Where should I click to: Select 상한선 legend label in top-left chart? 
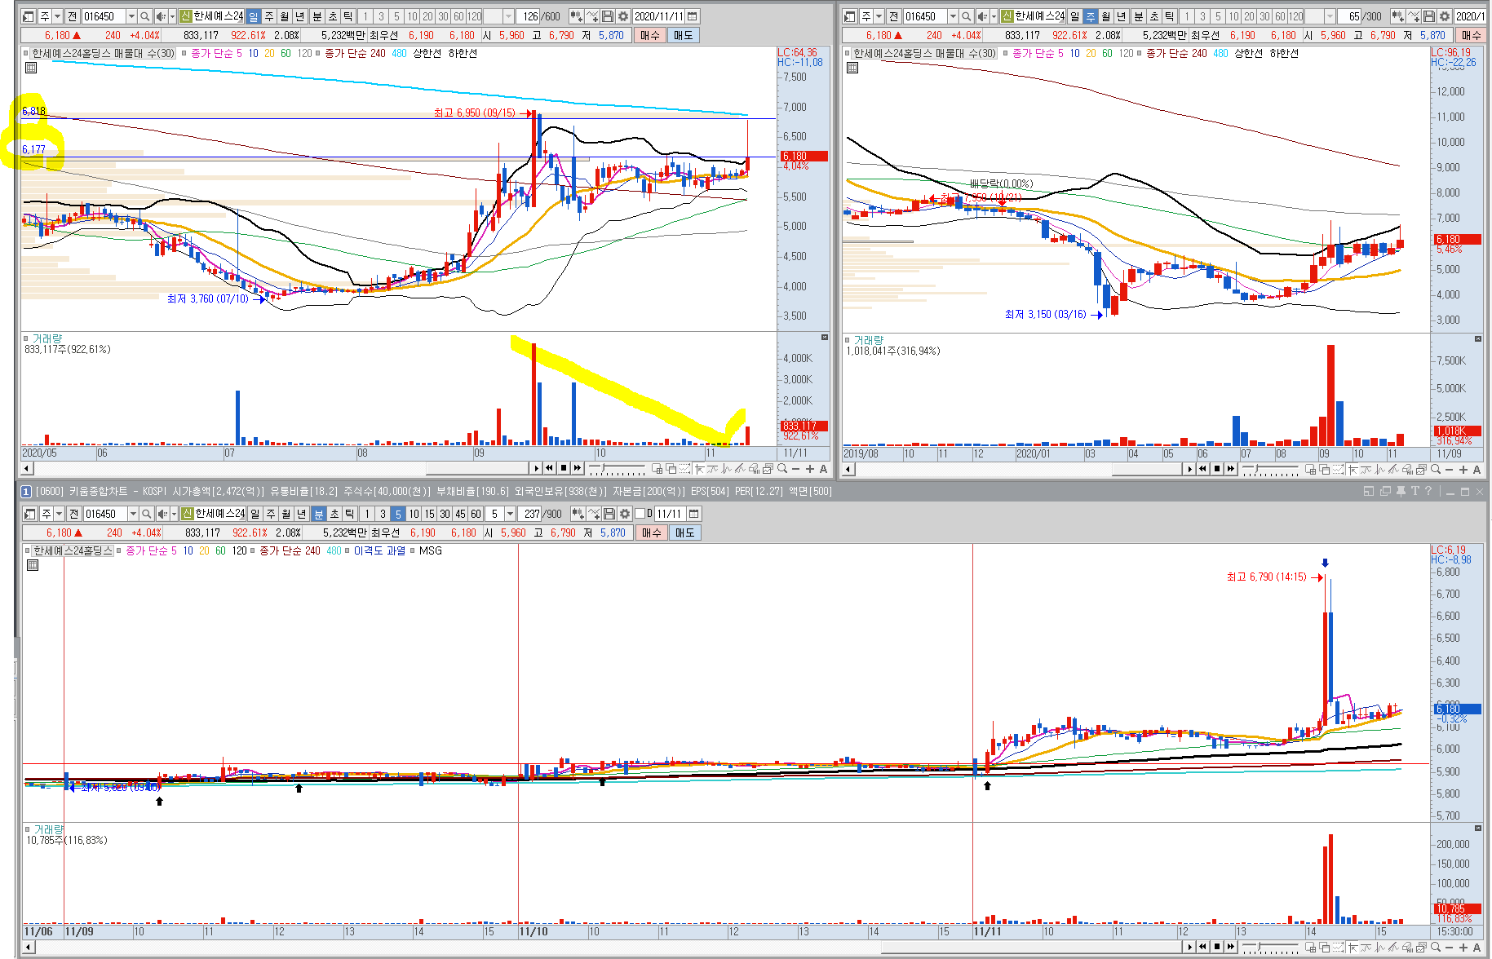click(x=427, y=53)
